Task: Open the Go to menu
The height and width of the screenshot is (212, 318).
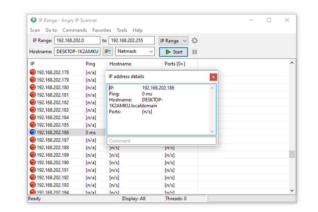Action: pos(51,30)
